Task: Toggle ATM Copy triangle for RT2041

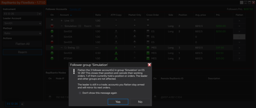Action: pyautogui.click(x=116, y=58)
